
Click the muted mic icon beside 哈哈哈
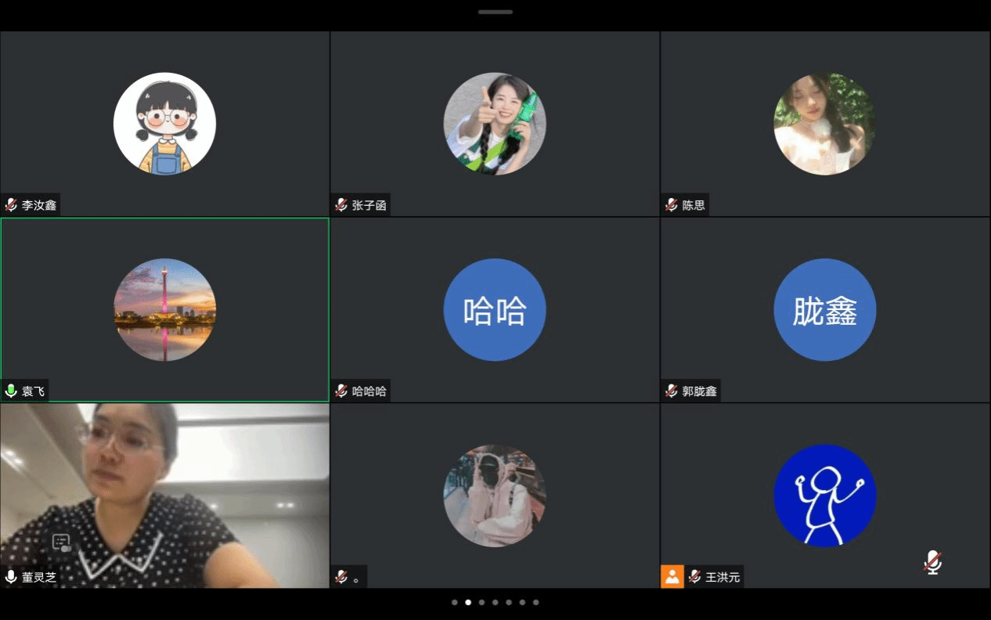(x=341, y=391)
